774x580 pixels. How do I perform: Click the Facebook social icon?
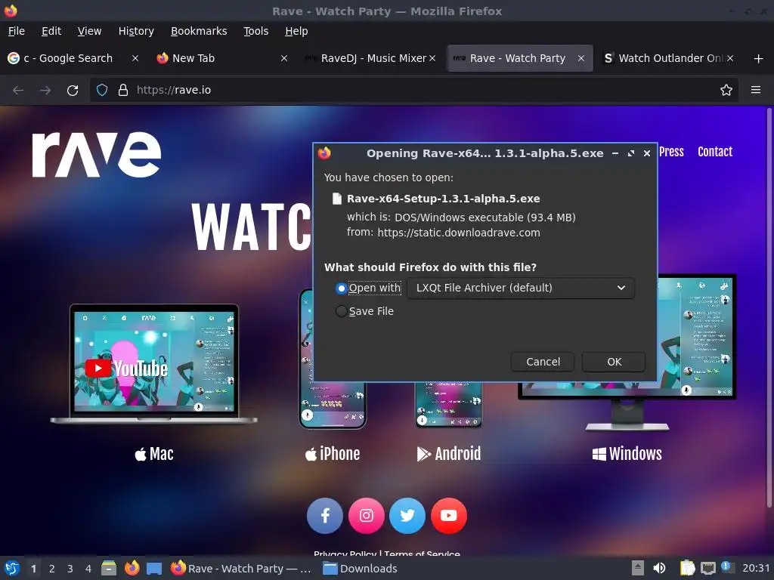pos(325,515)
